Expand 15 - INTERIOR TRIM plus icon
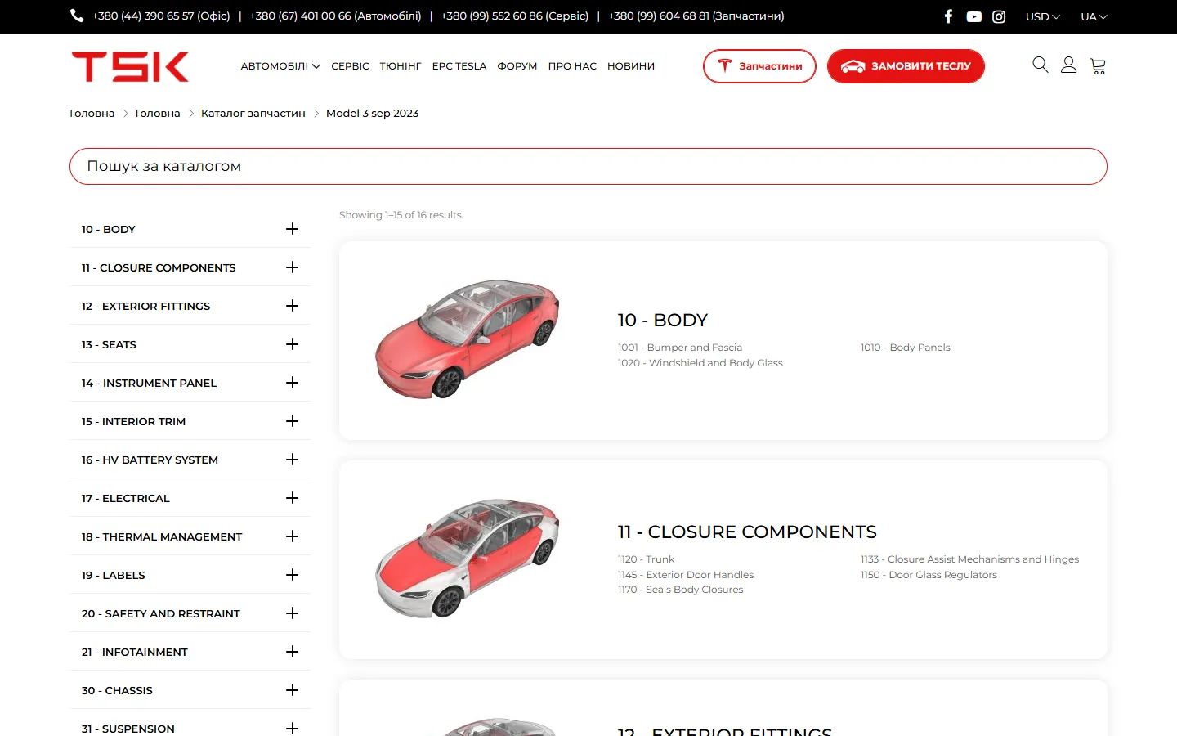 coord(292,421)
